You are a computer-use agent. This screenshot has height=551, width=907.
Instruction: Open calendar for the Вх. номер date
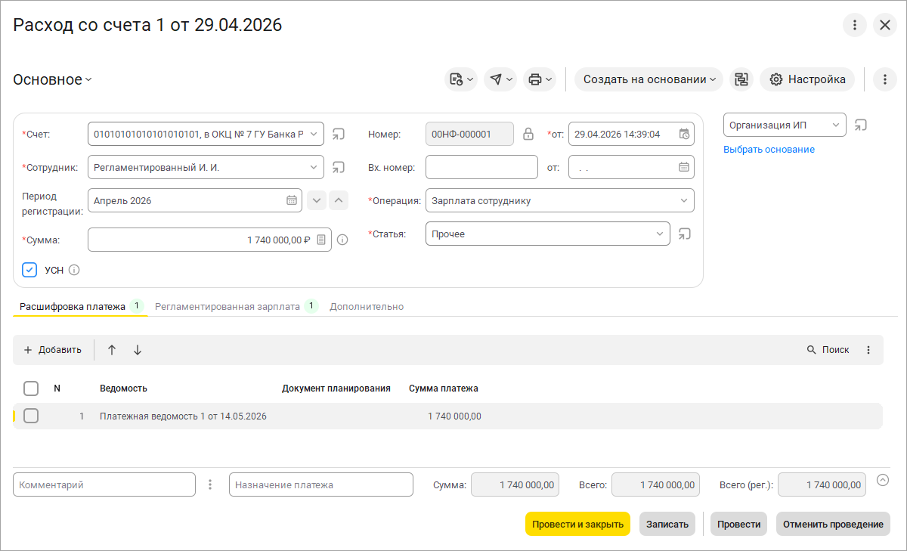pyautogui.click(x=683, y=167)
